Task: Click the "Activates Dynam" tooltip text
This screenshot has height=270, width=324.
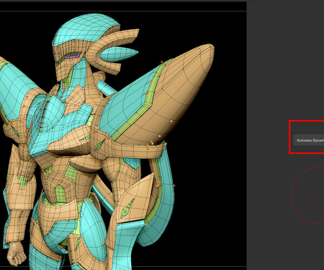Action: pyautogui.click(x=310, y=140)
